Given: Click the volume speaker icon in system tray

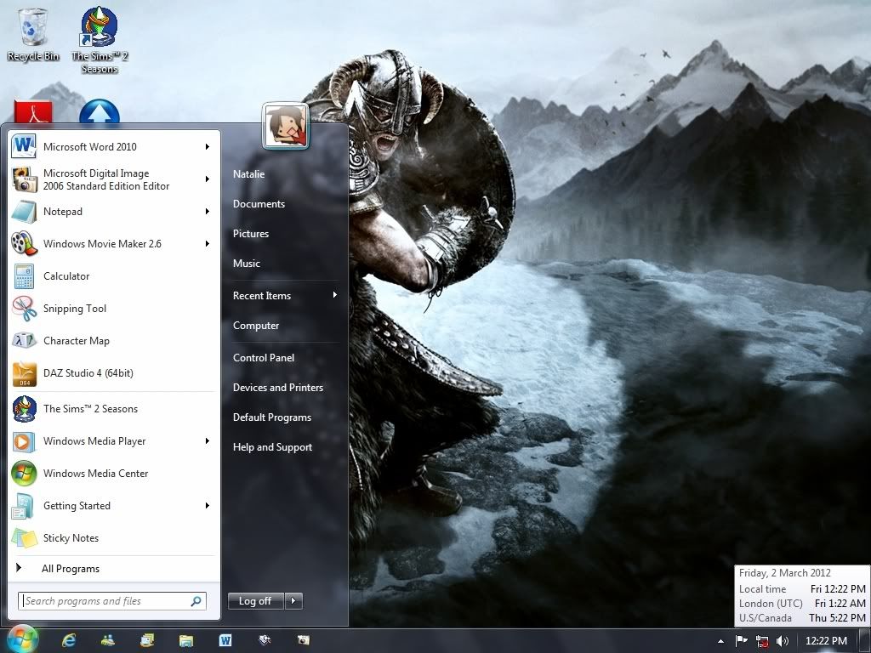Looking at the screenshot, I should (782, 641).
